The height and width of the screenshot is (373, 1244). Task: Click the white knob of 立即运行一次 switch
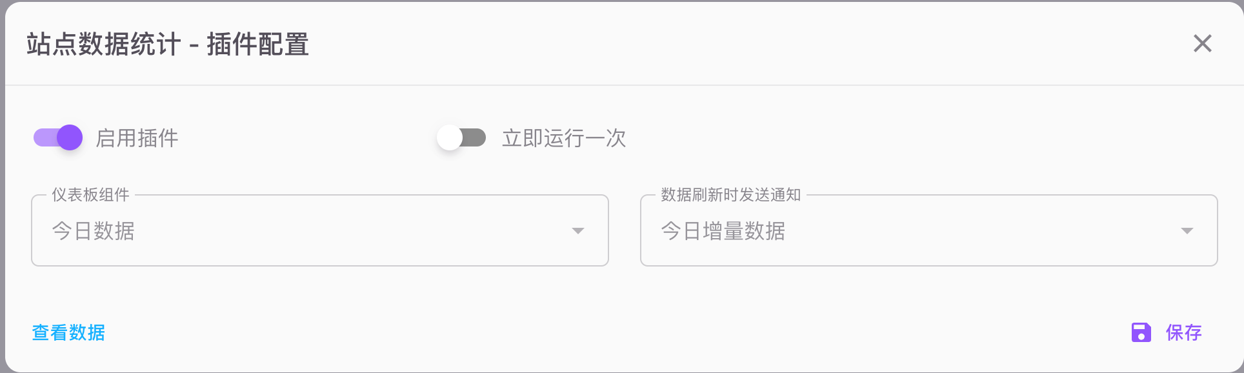pos(450,137)
